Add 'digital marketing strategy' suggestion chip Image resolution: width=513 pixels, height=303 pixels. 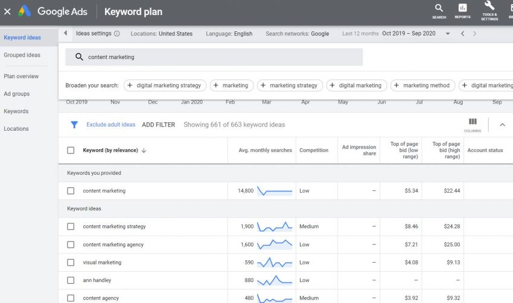(165, 86)
